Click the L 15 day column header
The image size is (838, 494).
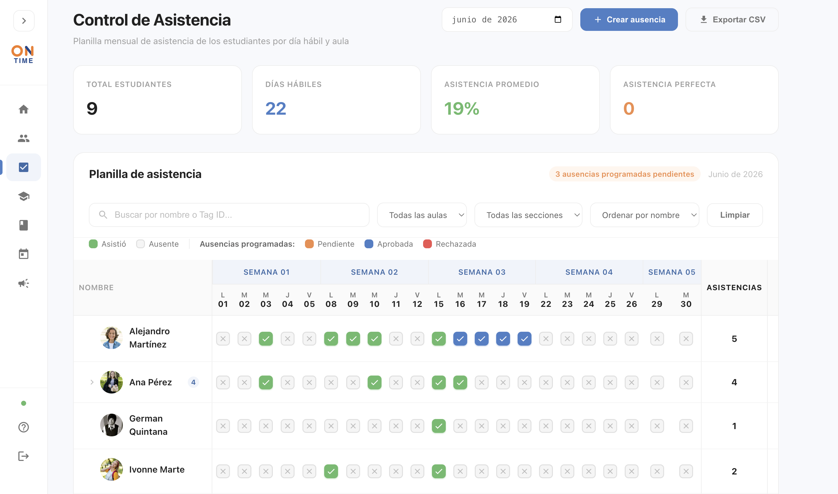click(439, 300)
